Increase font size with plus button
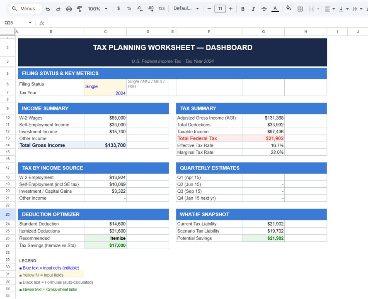The width and height of the screenshot is (368, 299). pyautogui.click(x=231, y=9)
